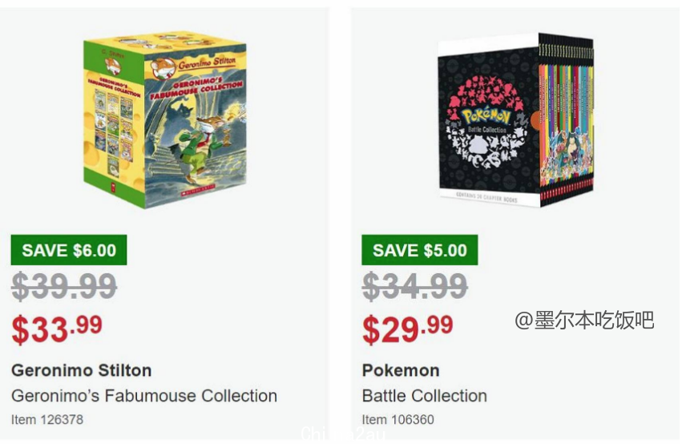
Task: Select the Pokemon brand title
Action: [401, 370]
